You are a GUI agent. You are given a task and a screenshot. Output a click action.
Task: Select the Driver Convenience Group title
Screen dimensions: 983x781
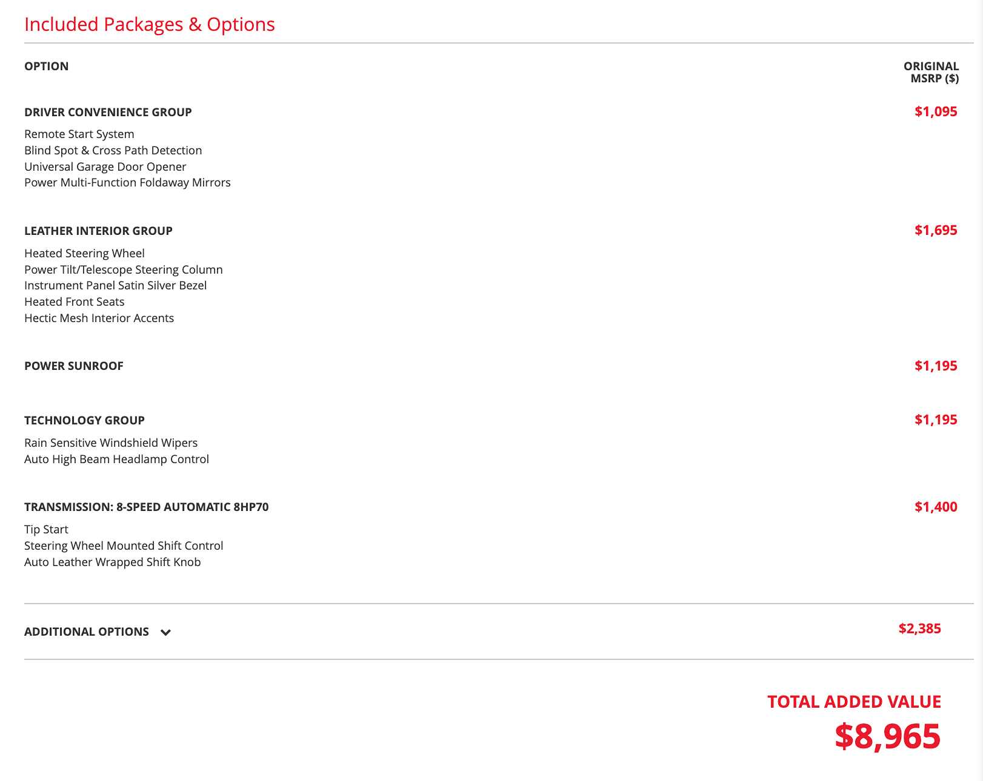click(x=108, y=113)
